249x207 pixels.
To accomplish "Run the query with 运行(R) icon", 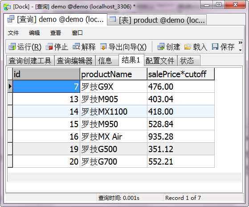I will coord(12,47).
